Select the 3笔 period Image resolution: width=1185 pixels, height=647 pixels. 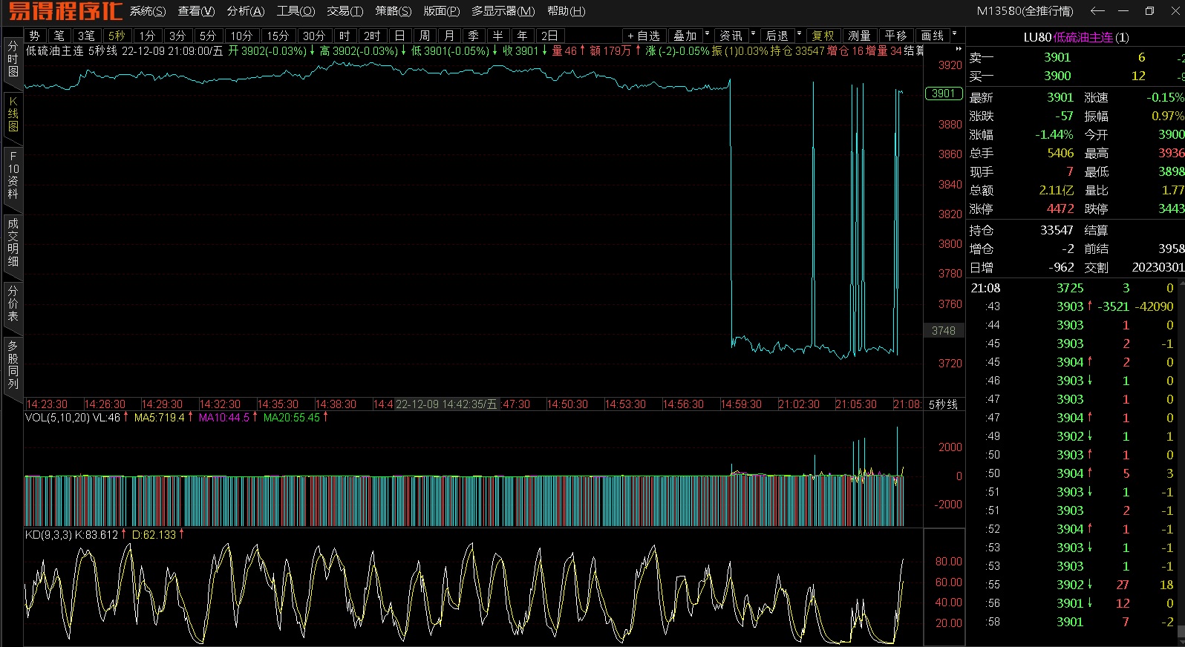tap(86, 36)
